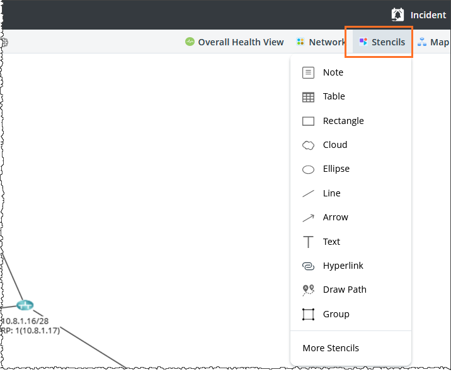Collapse the Stencils dropdown menu
The height and width of the screenshot is (372, 451).
[382, 42]
